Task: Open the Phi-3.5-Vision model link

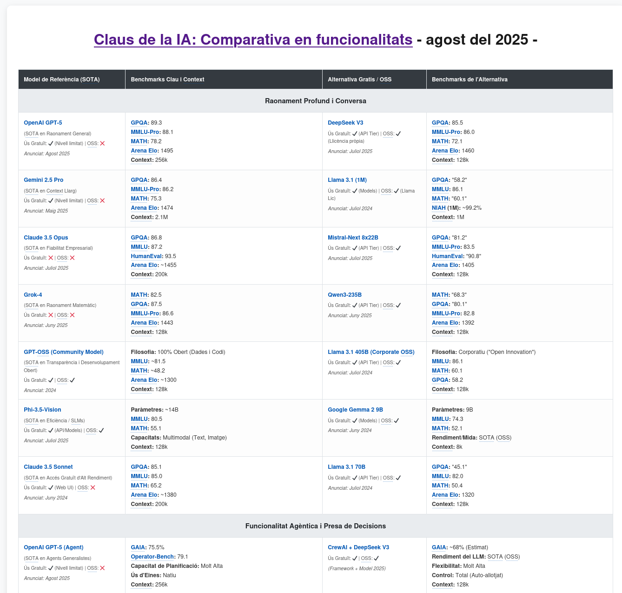Action: click(x=42, y=410)
